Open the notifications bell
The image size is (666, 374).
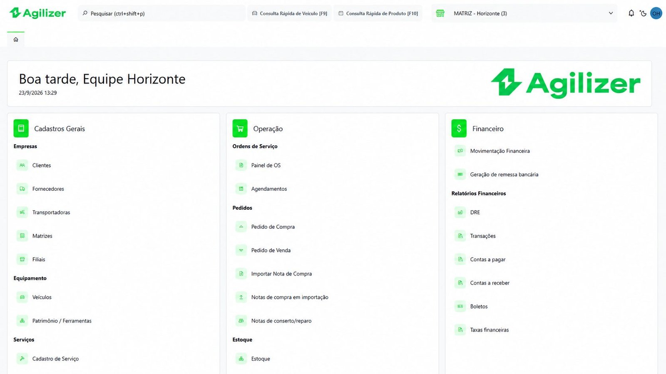pyautogui.click(x=631, y=13)
